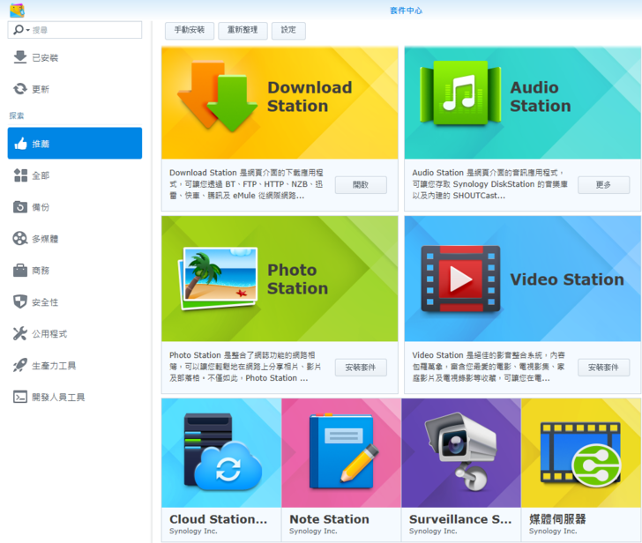Open the Note Station notebook icon
642x543 pixels.
click(x=341, y=451)
